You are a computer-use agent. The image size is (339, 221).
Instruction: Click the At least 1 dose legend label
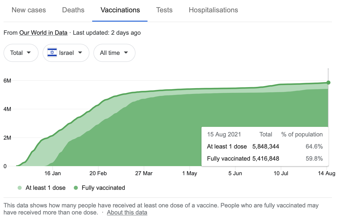pos(45,188)
